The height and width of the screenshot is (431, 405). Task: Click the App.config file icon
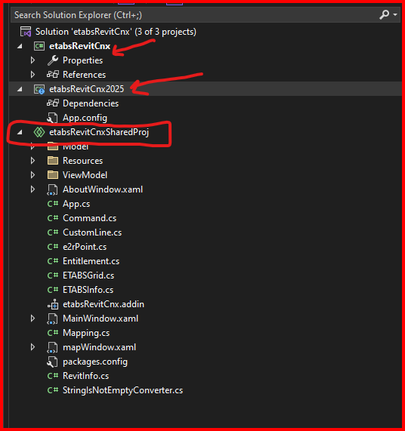tap(52, 118)
